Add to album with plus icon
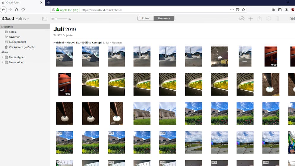This screenshot has height=166, width=295. coord(250,18)
